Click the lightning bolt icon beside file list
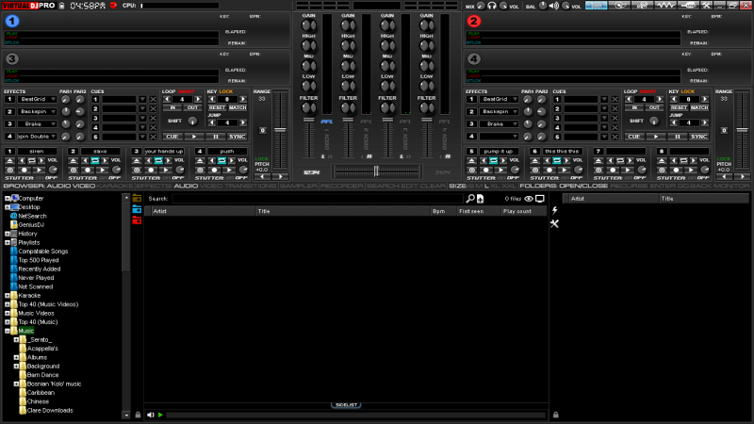 [x=554, y=210]
